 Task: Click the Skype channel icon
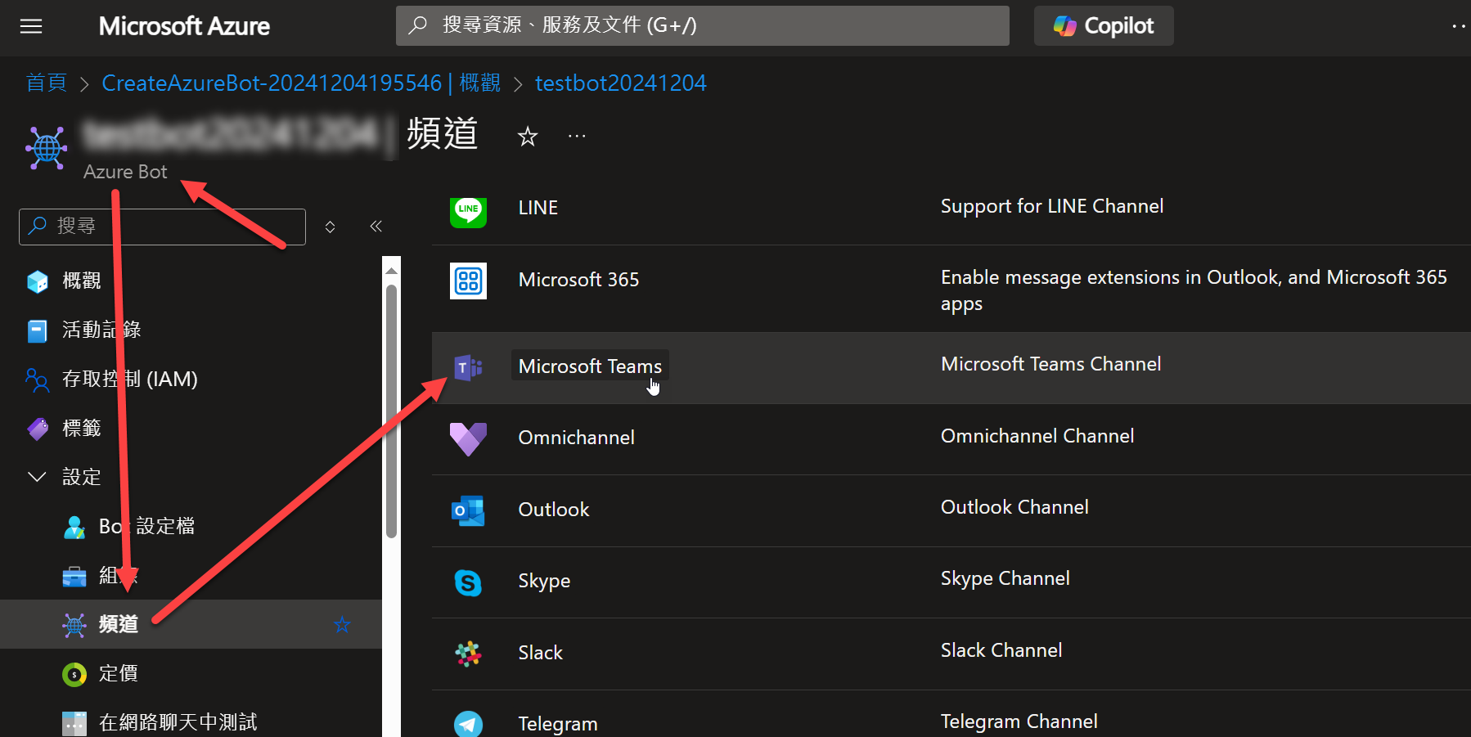click(468, 582)
